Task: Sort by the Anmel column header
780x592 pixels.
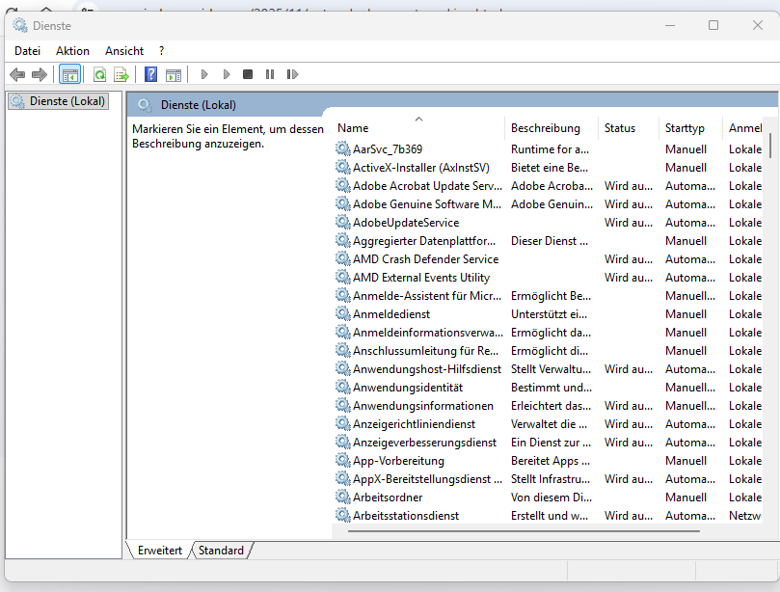Action: coord(744,128)
